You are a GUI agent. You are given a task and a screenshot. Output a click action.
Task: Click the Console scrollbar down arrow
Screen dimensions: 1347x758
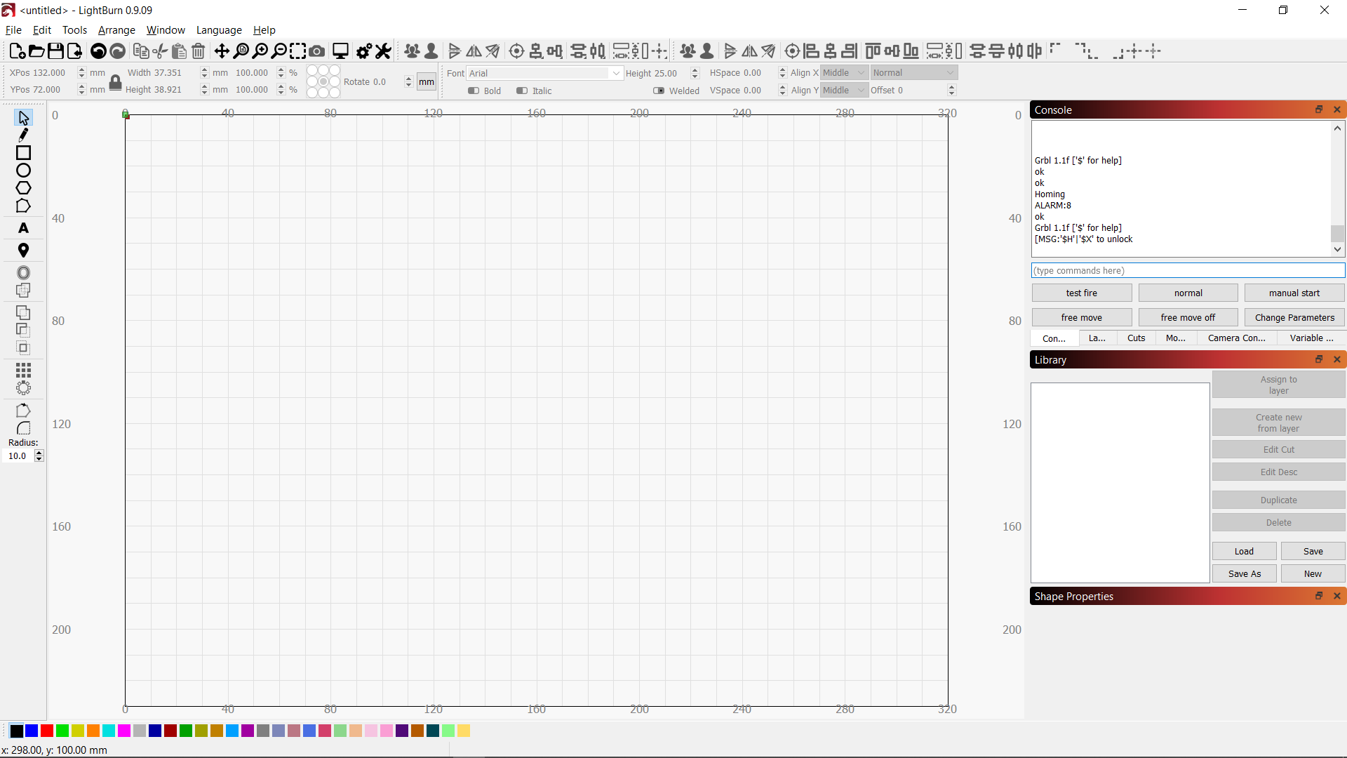[x=1337, y=249]
